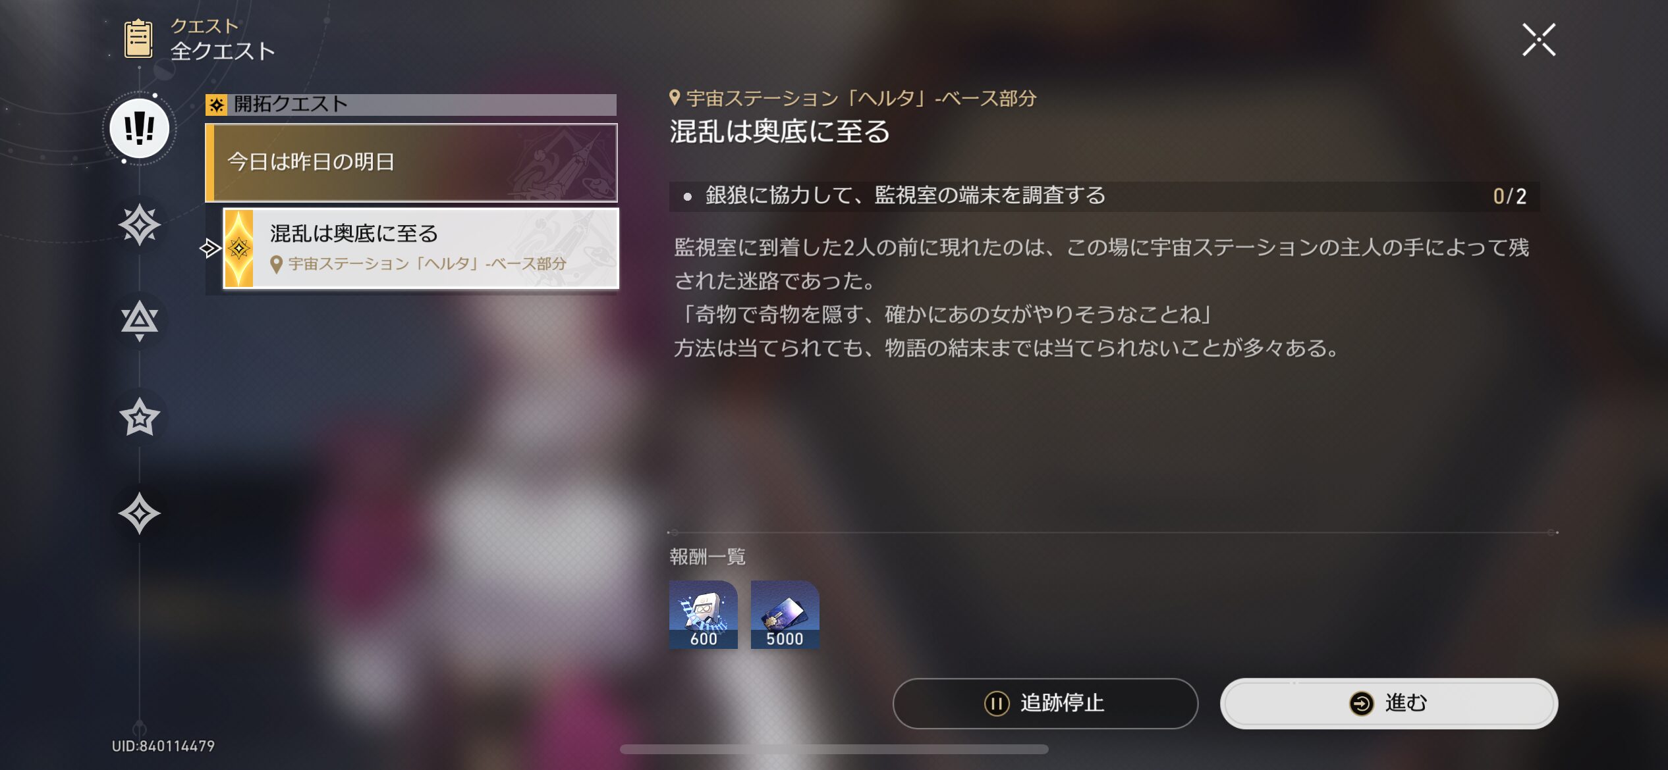Click the 開拓クエスト section header

(x=411, y=104)
